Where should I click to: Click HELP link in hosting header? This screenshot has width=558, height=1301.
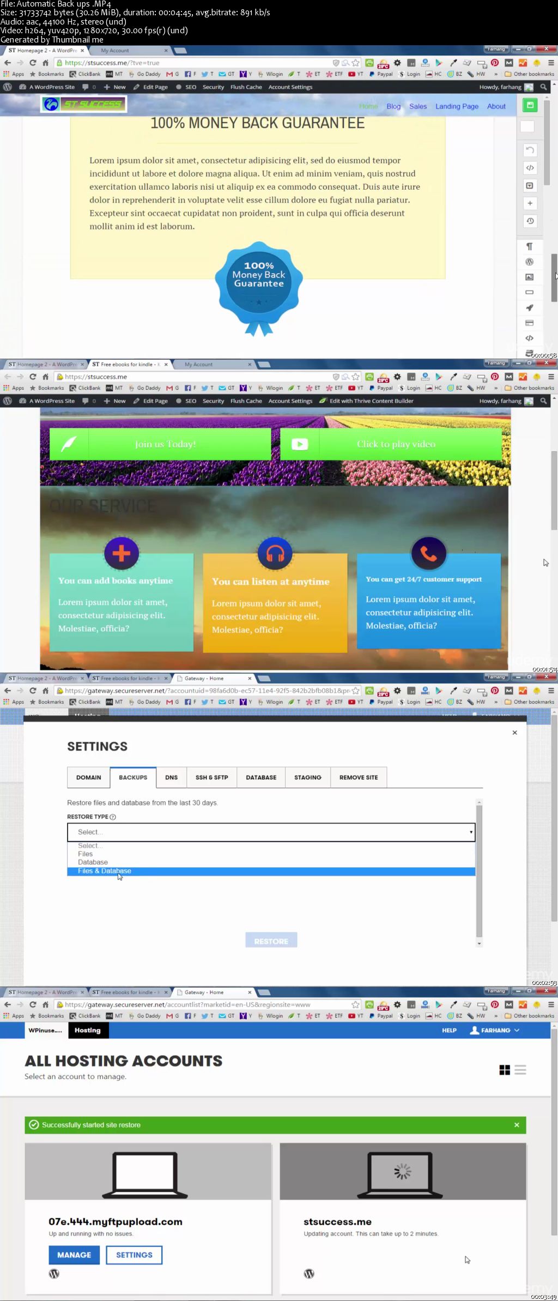click(x=449, y=1030)
